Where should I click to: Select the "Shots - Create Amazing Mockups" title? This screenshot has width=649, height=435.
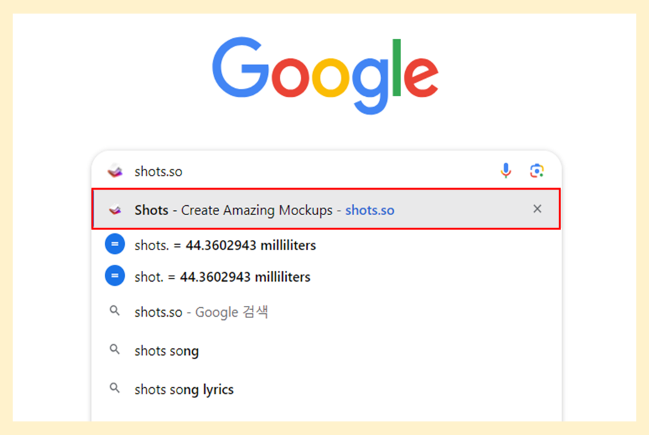coord(233,210)
